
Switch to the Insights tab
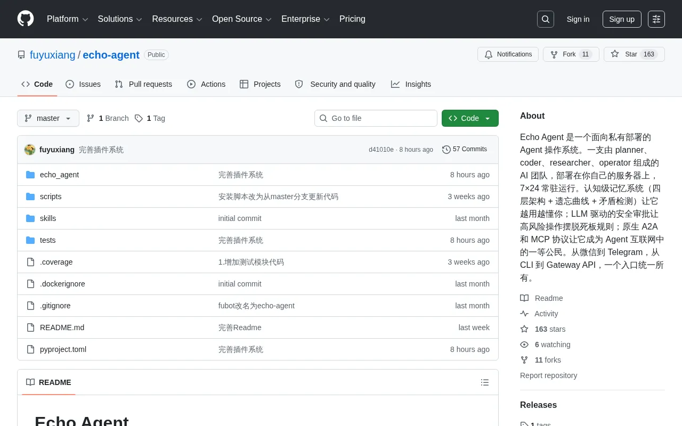point(411,84)
